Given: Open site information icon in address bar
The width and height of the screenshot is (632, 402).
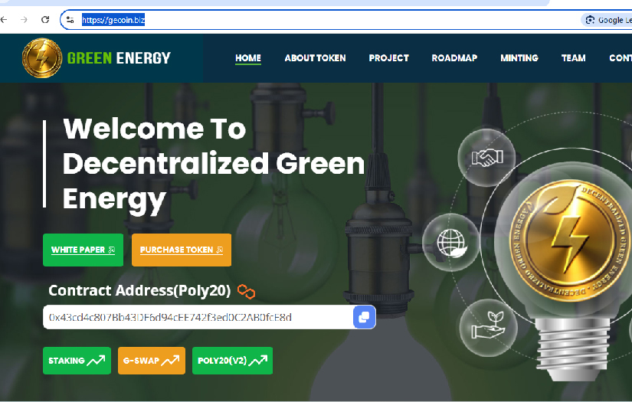Looking at the screenshot, I should pyautogui.click(x=70, y=20).
